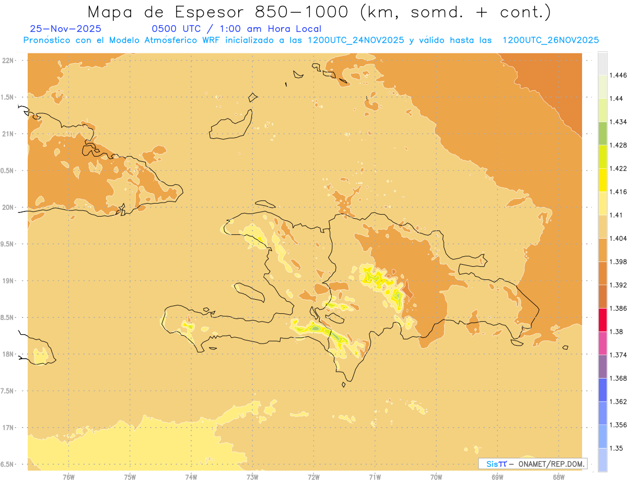627x484 pixels.
Task: Click the light gray swatch above 1.446
Action: (x=602, y=63)
